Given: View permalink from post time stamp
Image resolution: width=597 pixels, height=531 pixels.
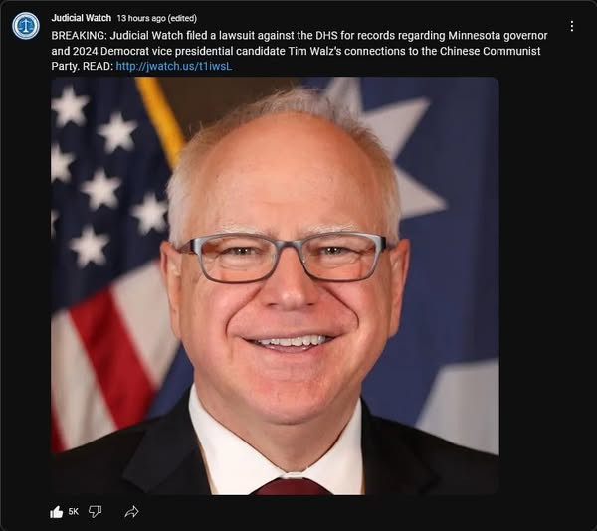Looking at the screenshot, I should coord(141,18).
